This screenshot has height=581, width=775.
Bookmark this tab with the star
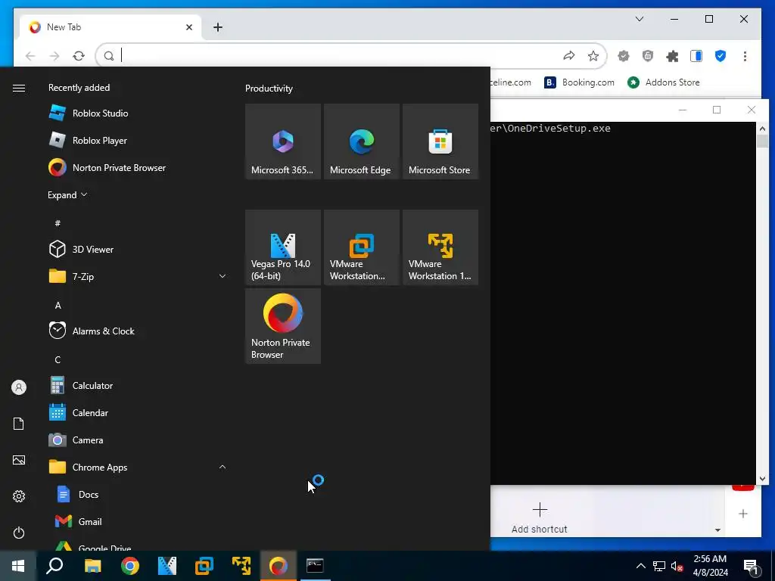pos(593,56)
